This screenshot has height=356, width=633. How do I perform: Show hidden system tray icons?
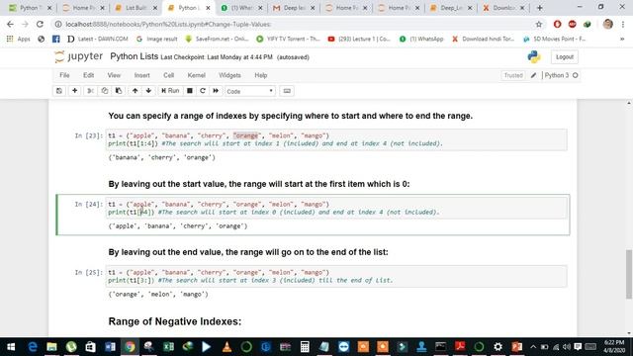(533, 347)
